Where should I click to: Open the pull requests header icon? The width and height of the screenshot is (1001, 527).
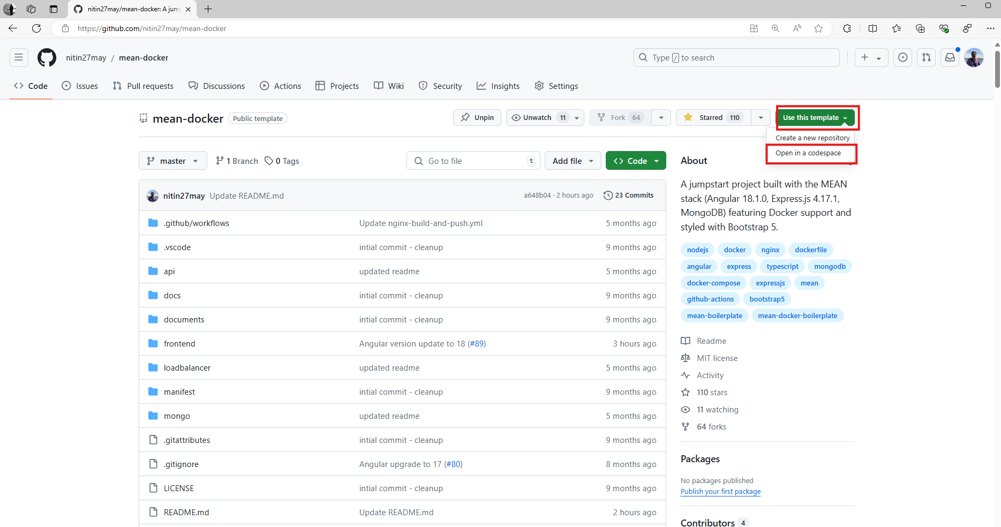point(927,58)
